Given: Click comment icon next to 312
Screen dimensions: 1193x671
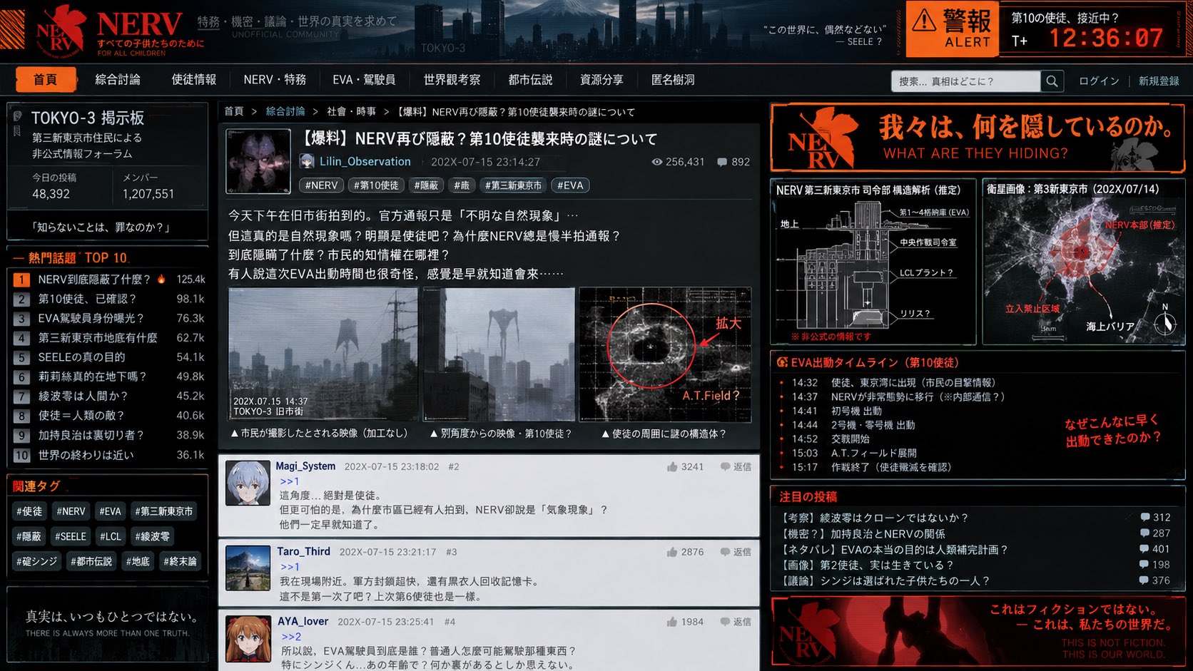Looking at the screenshot, I should (x=1144, y=517).
